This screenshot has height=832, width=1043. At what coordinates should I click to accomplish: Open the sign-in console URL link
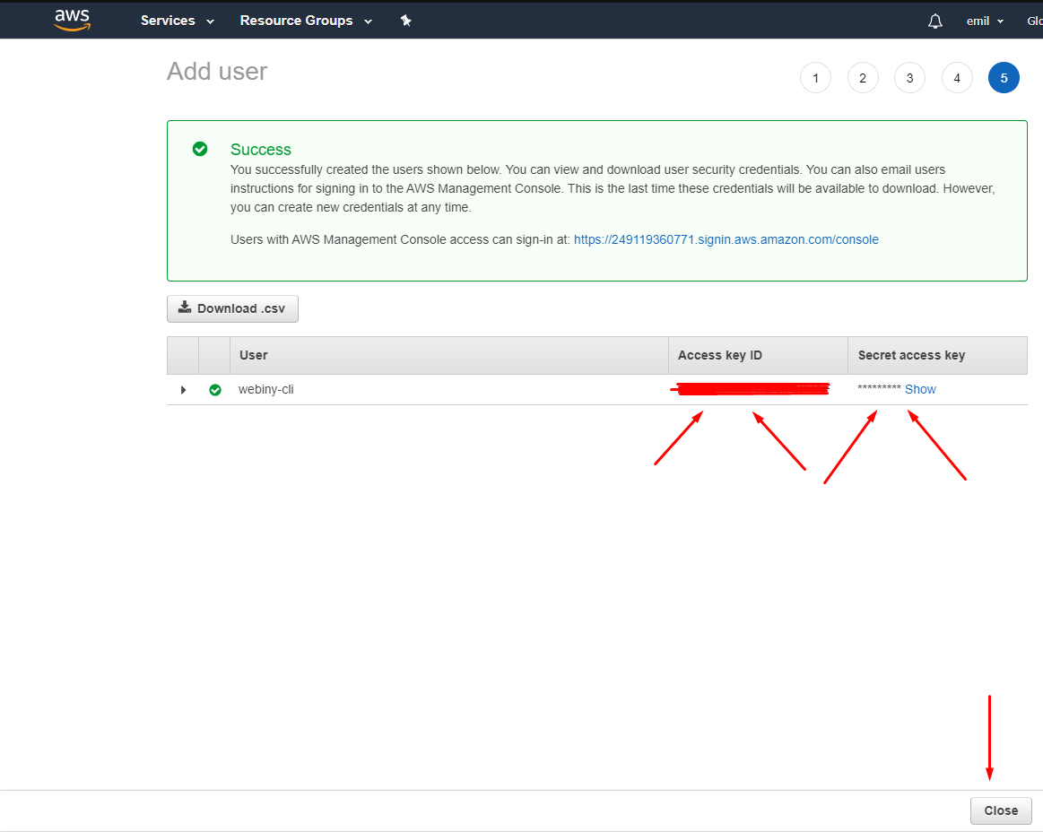(726, 239)
